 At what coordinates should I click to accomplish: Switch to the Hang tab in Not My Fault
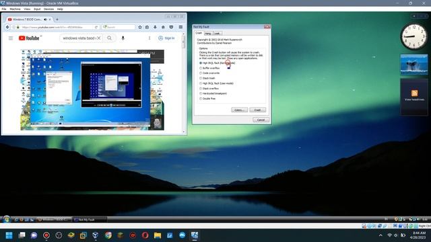(208, 33)
